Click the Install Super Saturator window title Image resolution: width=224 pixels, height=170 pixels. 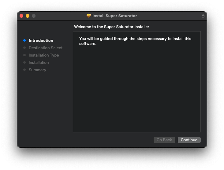115,16
